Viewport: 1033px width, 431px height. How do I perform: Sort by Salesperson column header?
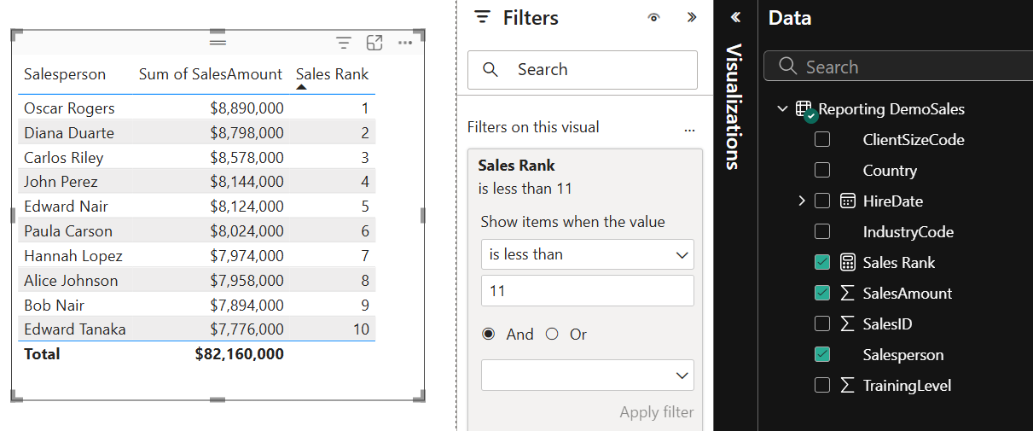[x=65, y=74]
